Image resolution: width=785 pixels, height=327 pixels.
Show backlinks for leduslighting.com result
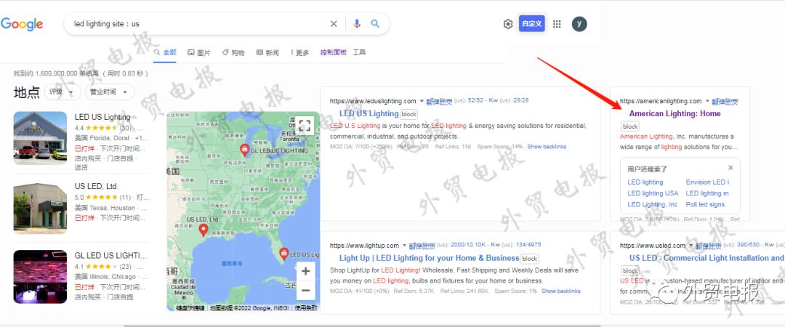[x=547, y=147]
